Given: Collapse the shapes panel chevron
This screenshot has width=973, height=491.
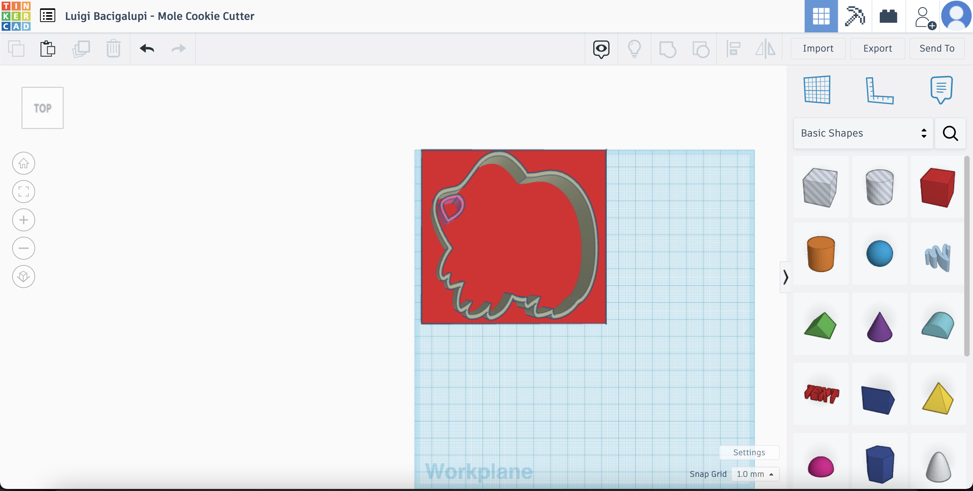Looking at the screenshot, I should [785, 277].
